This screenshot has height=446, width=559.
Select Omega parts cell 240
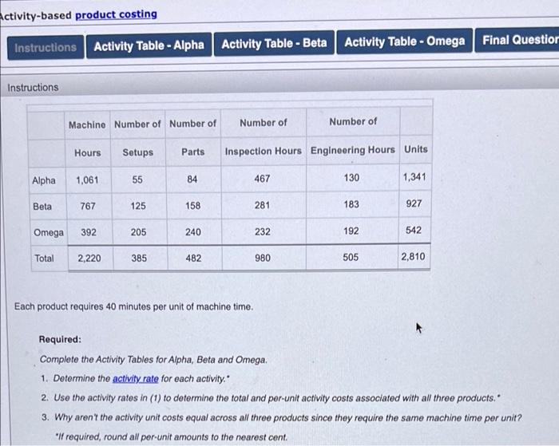(x=193, y=232)
